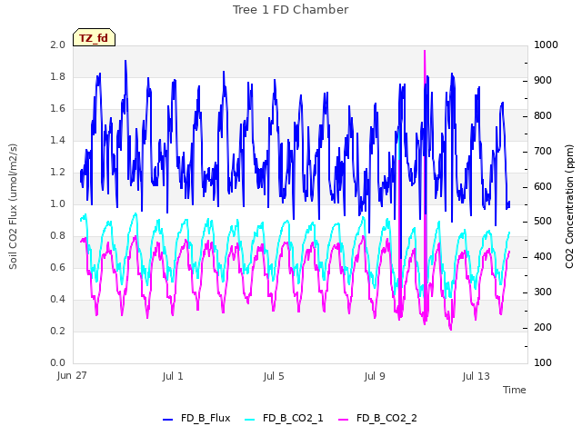This screenshot has height=436, width=582.
Task: Toggle the FD_B_CO2_2 legend entry
Action: coord(378,418)
